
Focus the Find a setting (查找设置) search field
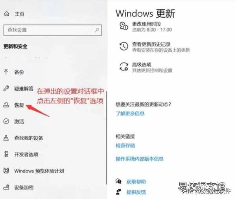tap(53, 30)
